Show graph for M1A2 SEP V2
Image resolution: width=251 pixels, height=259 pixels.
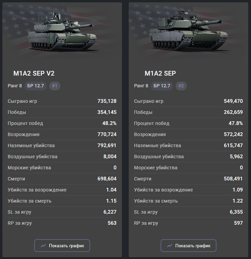pyautogui.click(x=62, y=246)
